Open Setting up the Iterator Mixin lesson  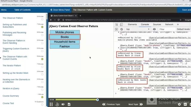click(x=15, y=73)
